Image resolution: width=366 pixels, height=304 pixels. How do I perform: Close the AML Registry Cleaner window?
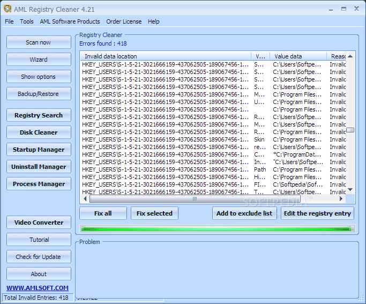tap(356, 9)
